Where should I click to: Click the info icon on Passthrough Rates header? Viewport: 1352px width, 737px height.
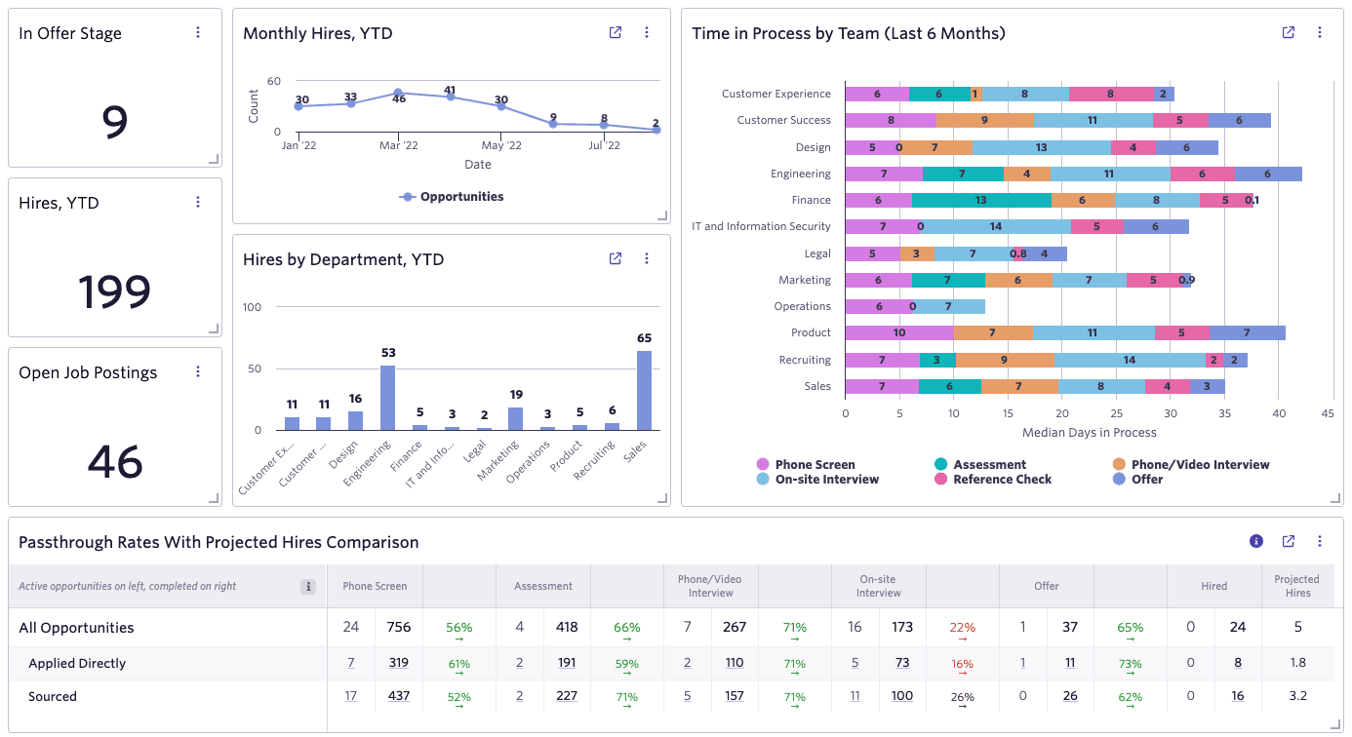1257,541
